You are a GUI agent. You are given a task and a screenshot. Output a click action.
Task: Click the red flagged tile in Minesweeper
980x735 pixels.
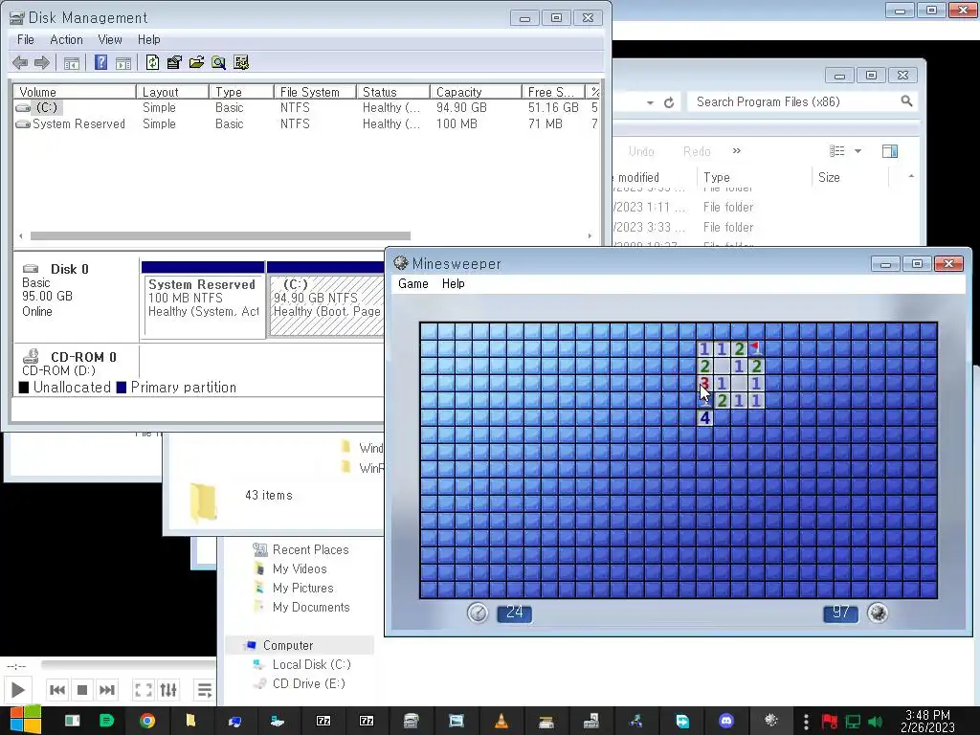[756, 348]
